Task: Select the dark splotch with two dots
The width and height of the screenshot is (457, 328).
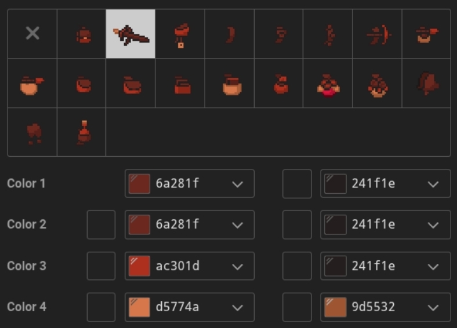Action: 32,132
